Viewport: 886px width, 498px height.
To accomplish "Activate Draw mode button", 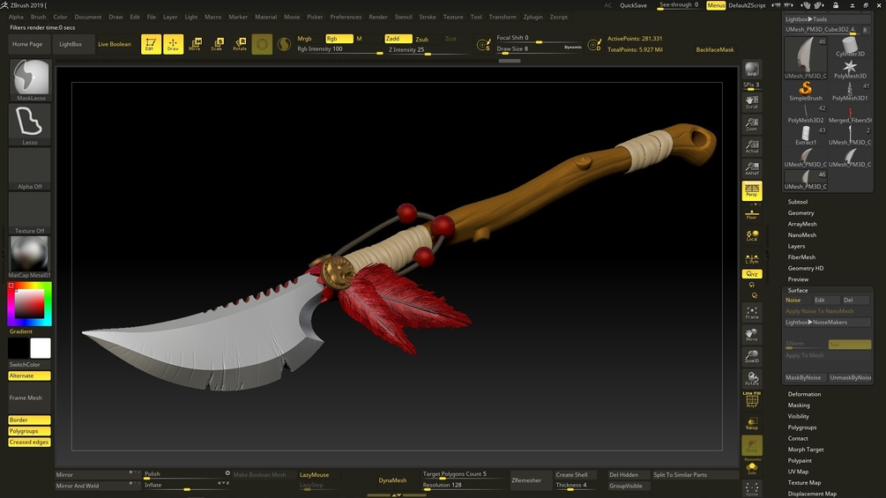I will (173, 44).
